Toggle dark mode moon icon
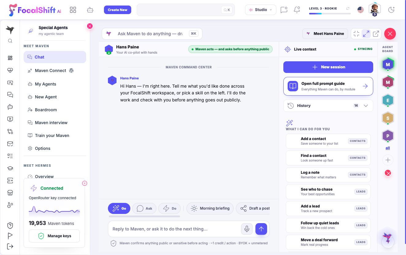Viewport: 406px width, 255px height. (x=391, y=10)
